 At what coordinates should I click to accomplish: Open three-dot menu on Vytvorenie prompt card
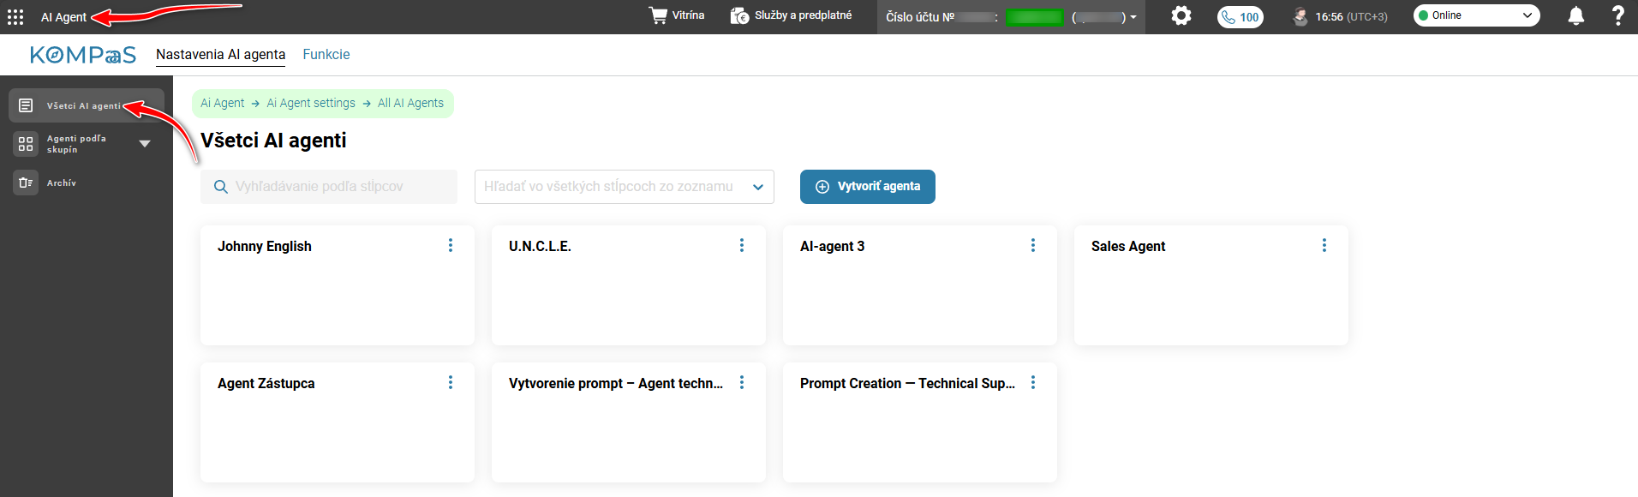[742, 382]
